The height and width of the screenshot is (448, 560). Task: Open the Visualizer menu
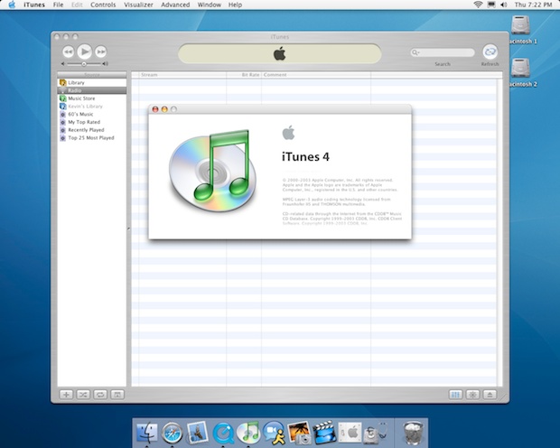(138, 5)
